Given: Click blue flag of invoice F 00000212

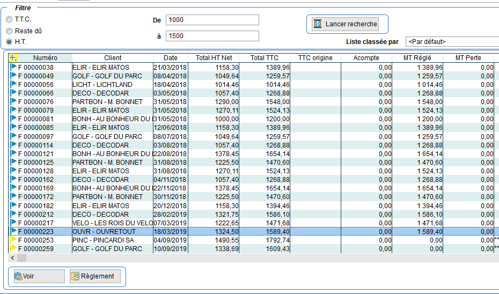Looking at the screenshot, I should click(13, 214).
